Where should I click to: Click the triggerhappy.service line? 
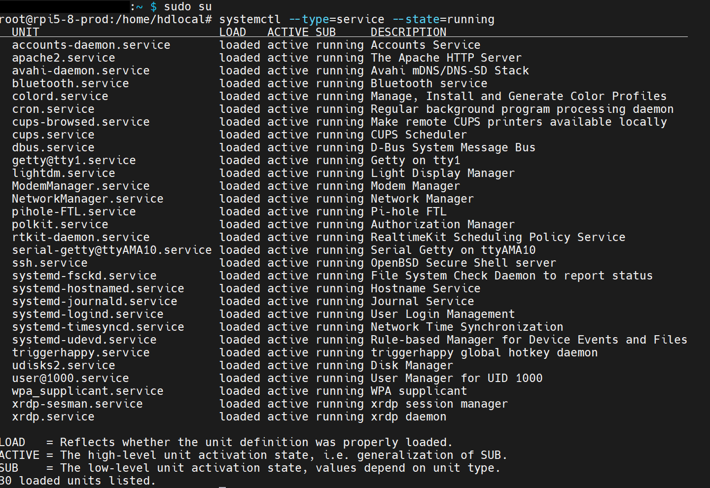80,352
